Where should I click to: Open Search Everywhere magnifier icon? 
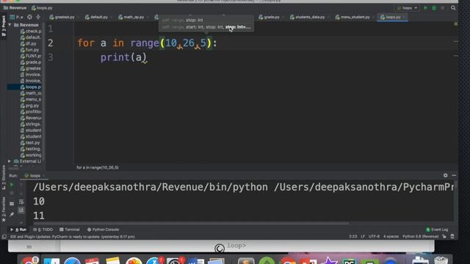click(453, 8)
